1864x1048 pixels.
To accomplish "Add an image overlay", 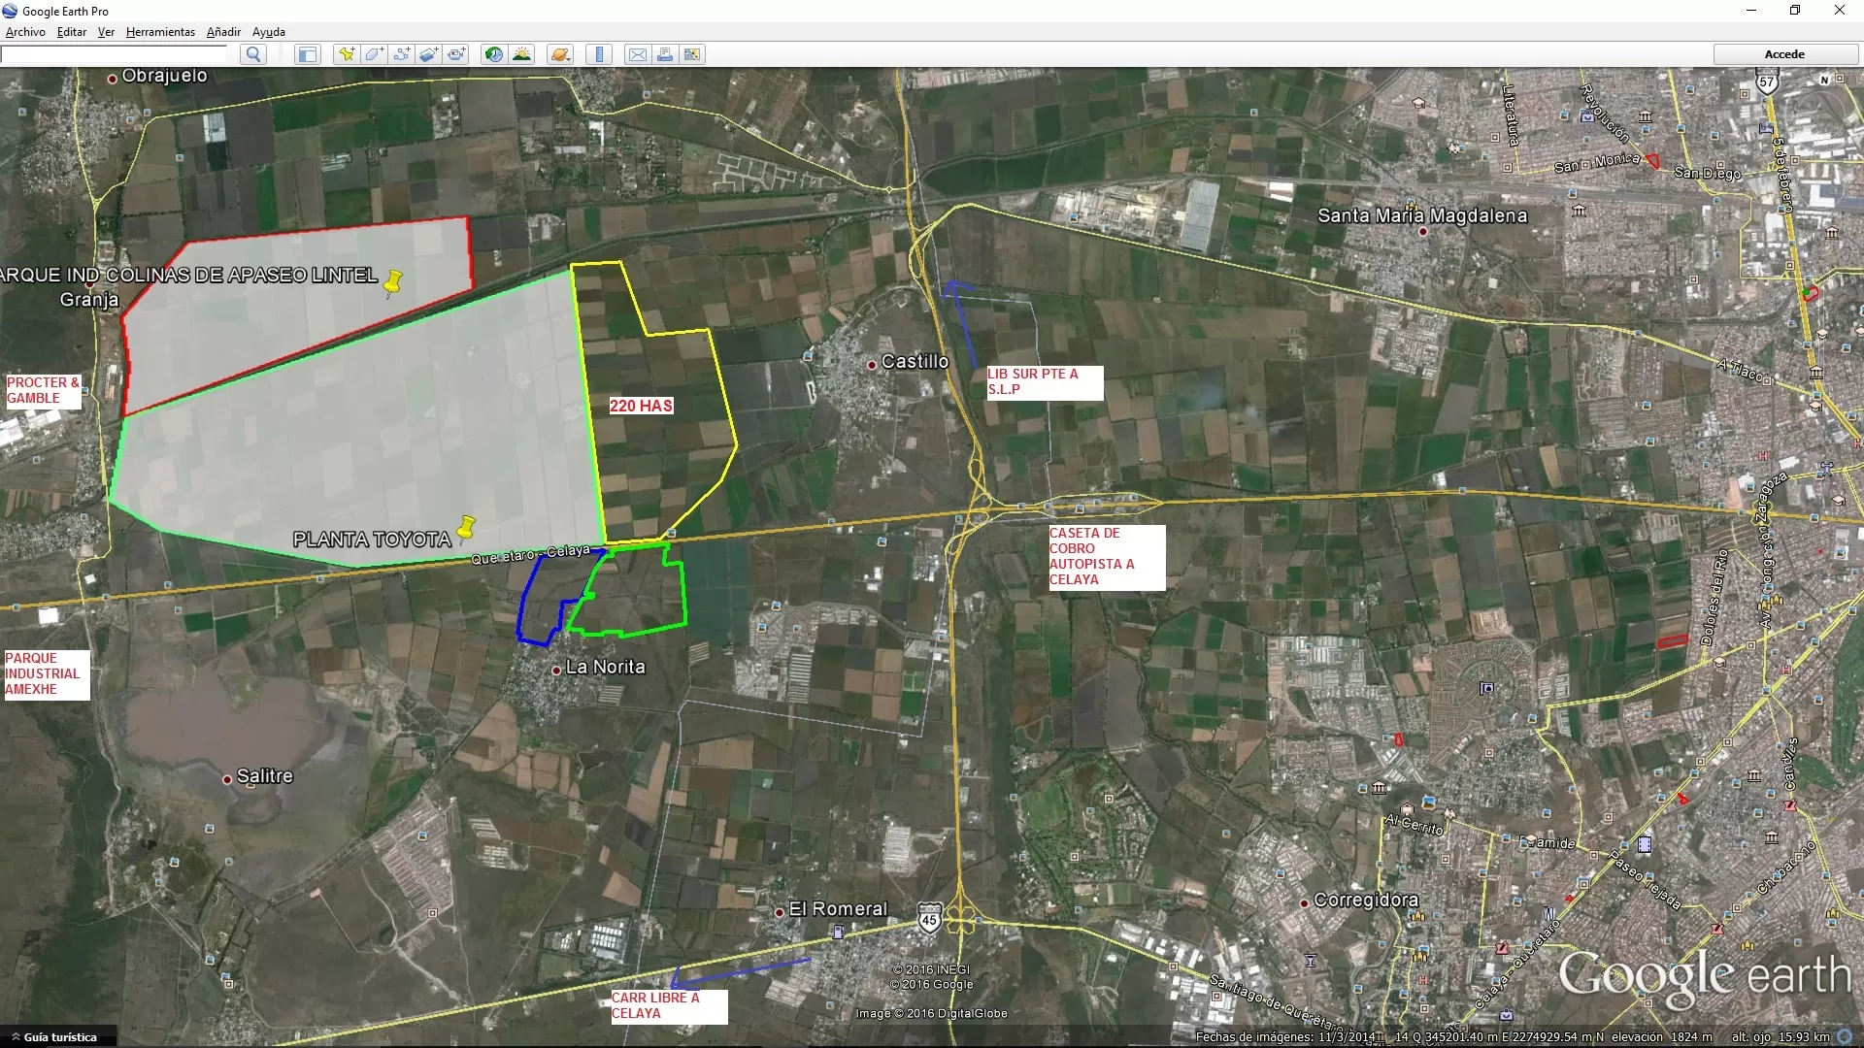I will (428, 54).
